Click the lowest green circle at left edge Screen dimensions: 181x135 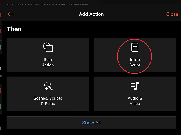[x=1, y=106]
